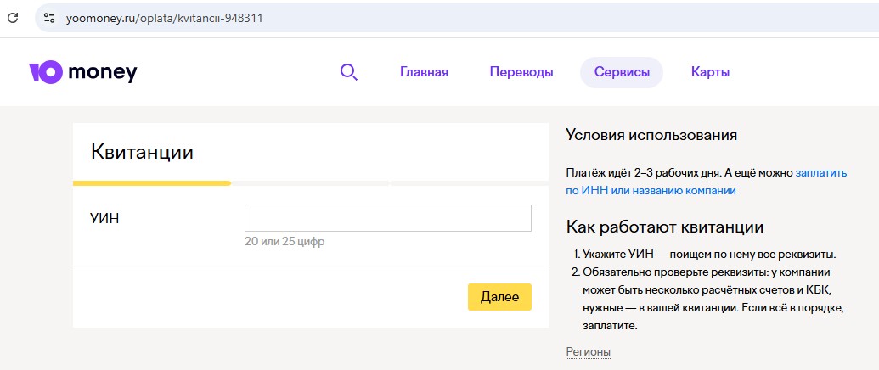Click the gray second progress step segment

(x=310, y=182)
